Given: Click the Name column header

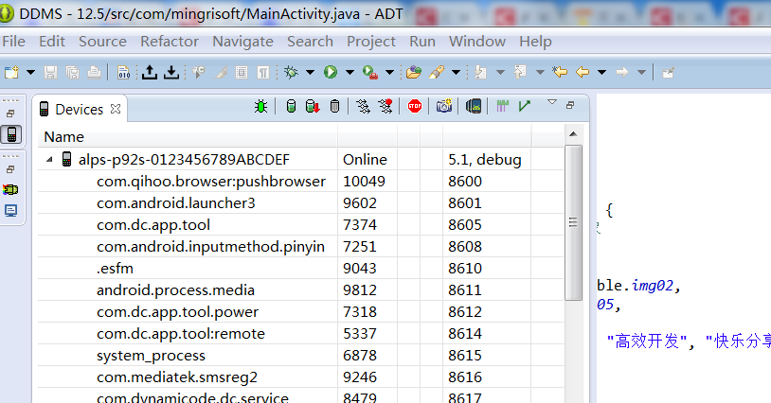Looking at the screenshot, I should click(188, 137).
